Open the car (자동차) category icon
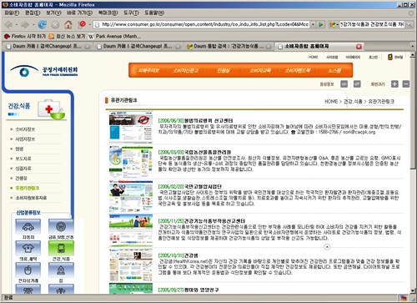Image resolution: width=417 pixels, height=303 pixels. [x=28, y=226]
